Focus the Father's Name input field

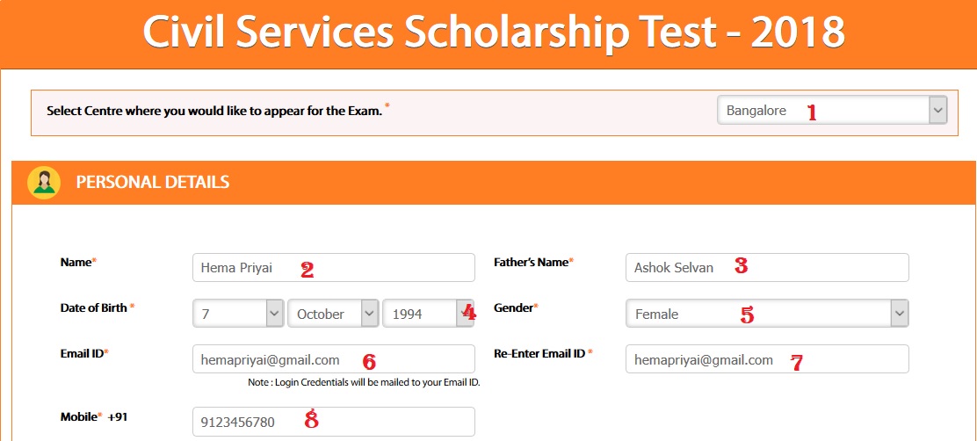tap(766, 268)
